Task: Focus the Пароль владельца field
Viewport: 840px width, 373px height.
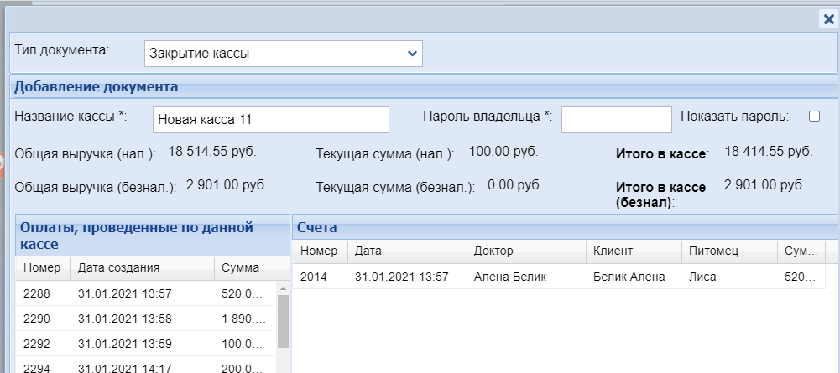Action: pos(616,120)
